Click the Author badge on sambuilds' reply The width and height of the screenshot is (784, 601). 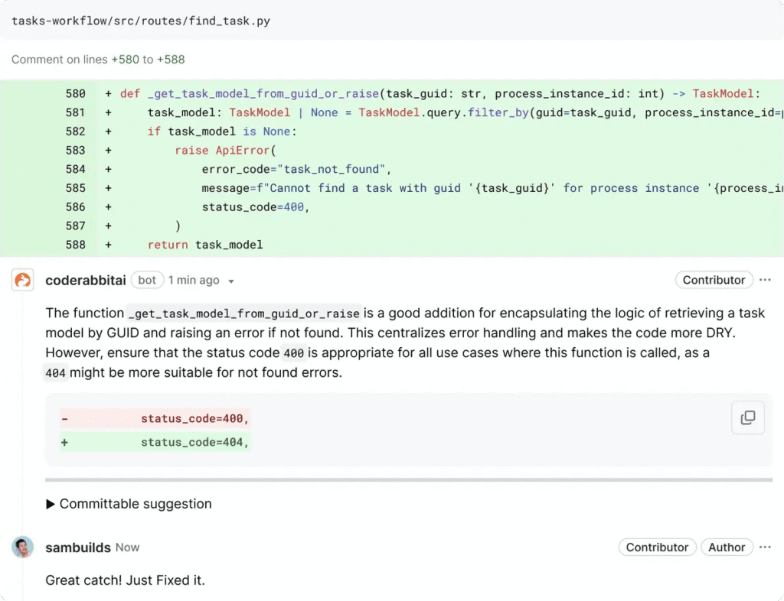(726, 547)
